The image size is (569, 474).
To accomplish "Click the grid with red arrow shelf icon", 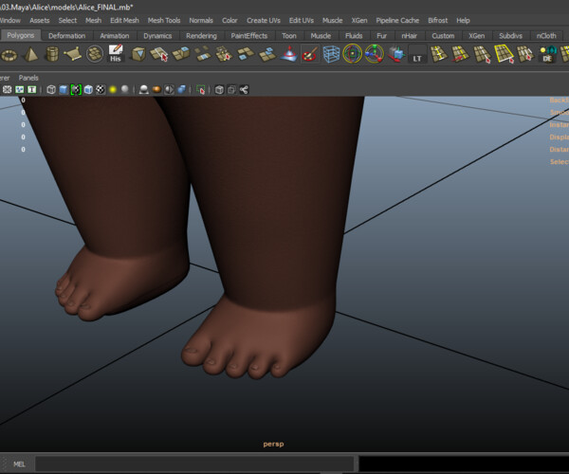I will click(461, 54).
